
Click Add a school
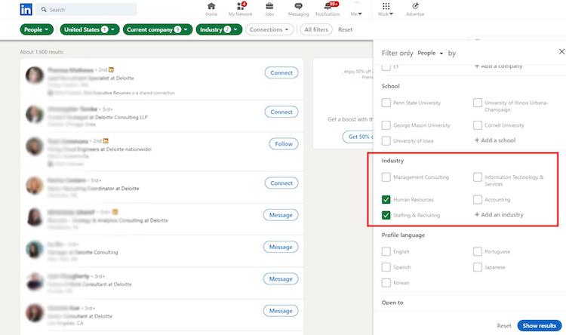tap(495, 140)
